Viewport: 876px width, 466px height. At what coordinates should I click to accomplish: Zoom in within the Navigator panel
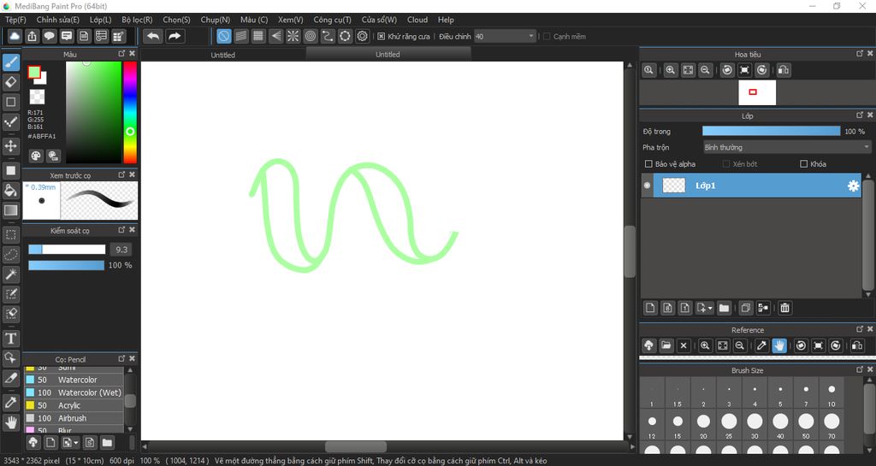(671, 70)
